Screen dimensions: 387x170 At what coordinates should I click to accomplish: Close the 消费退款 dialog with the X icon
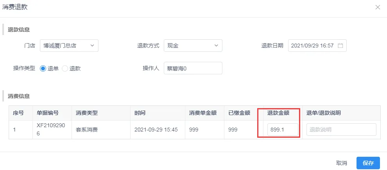pyautogui.click(x=378, y=7)
